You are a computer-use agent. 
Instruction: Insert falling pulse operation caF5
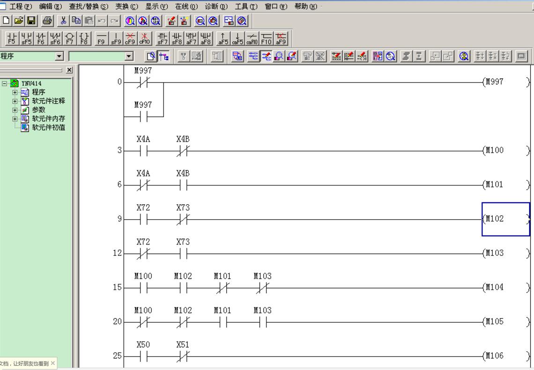(237, 38)
